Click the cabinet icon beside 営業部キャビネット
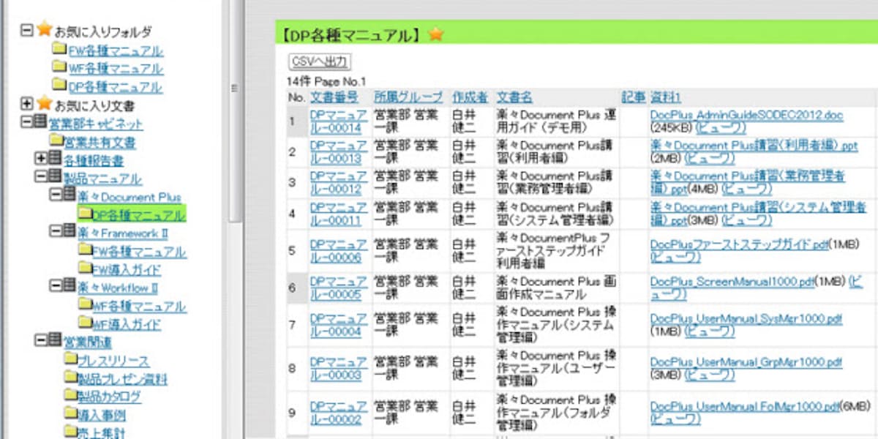 click(41, 122)
